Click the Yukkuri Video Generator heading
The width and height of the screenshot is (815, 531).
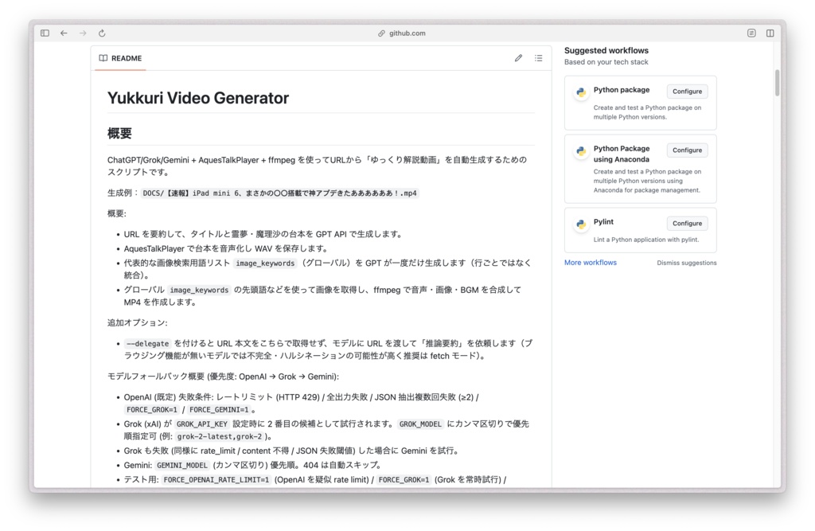pos(198,98)
